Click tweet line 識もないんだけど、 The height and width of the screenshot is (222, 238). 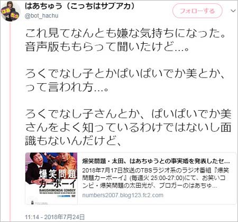coord(74,140)
